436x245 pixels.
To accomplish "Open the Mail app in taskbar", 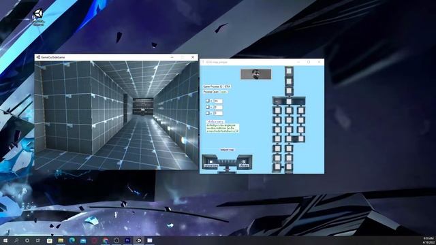I will (x=83, y=240).
